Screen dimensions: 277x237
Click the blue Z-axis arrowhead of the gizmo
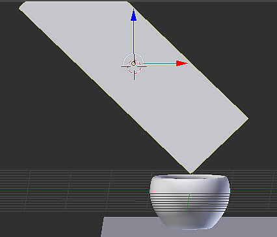pos(133,15)
